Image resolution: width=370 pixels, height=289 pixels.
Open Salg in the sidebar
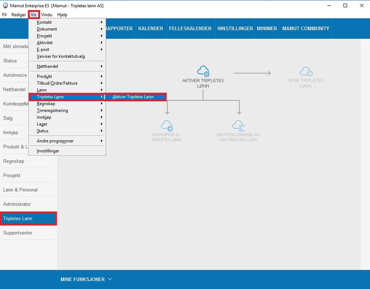pyautogui.click(x=14, y=118)
